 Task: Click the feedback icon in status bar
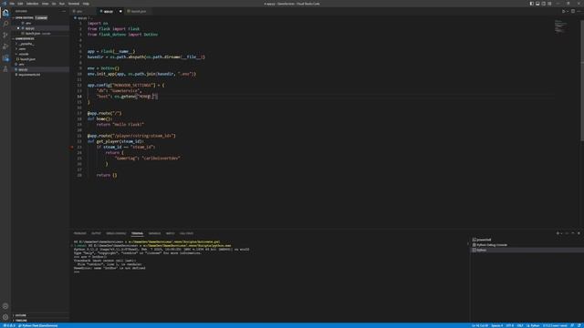click(572, 326)
